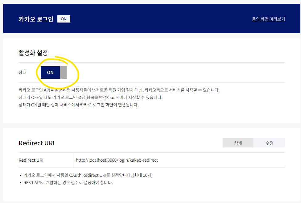Click the bullet about OAuth Redirect URI 최대 10개

click(x=88, y=175)
